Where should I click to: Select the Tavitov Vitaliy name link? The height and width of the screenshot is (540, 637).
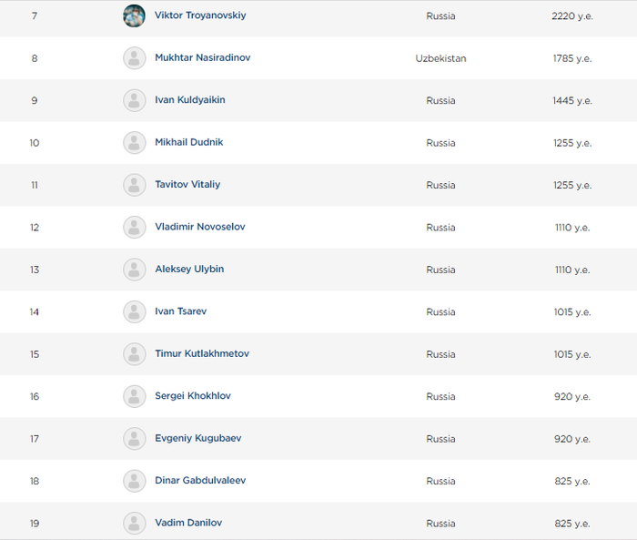pyautogui.click(x=187, y=184)
